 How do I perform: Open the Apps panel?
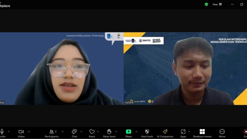[183, 132]
